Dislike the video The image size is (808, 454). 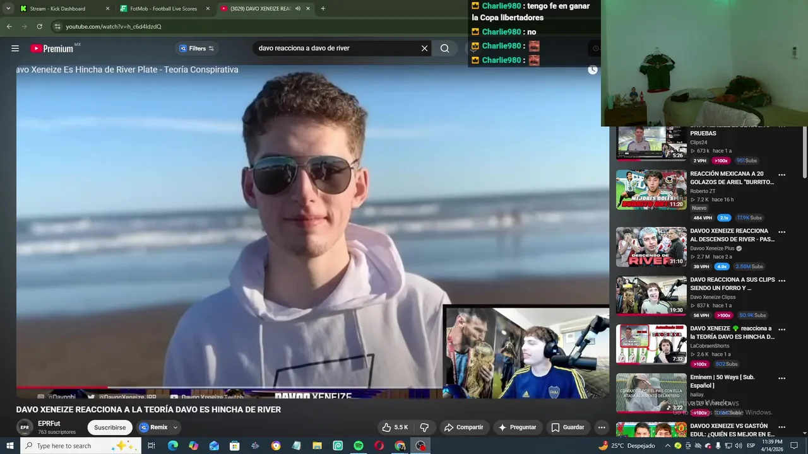tap(424, 428)
